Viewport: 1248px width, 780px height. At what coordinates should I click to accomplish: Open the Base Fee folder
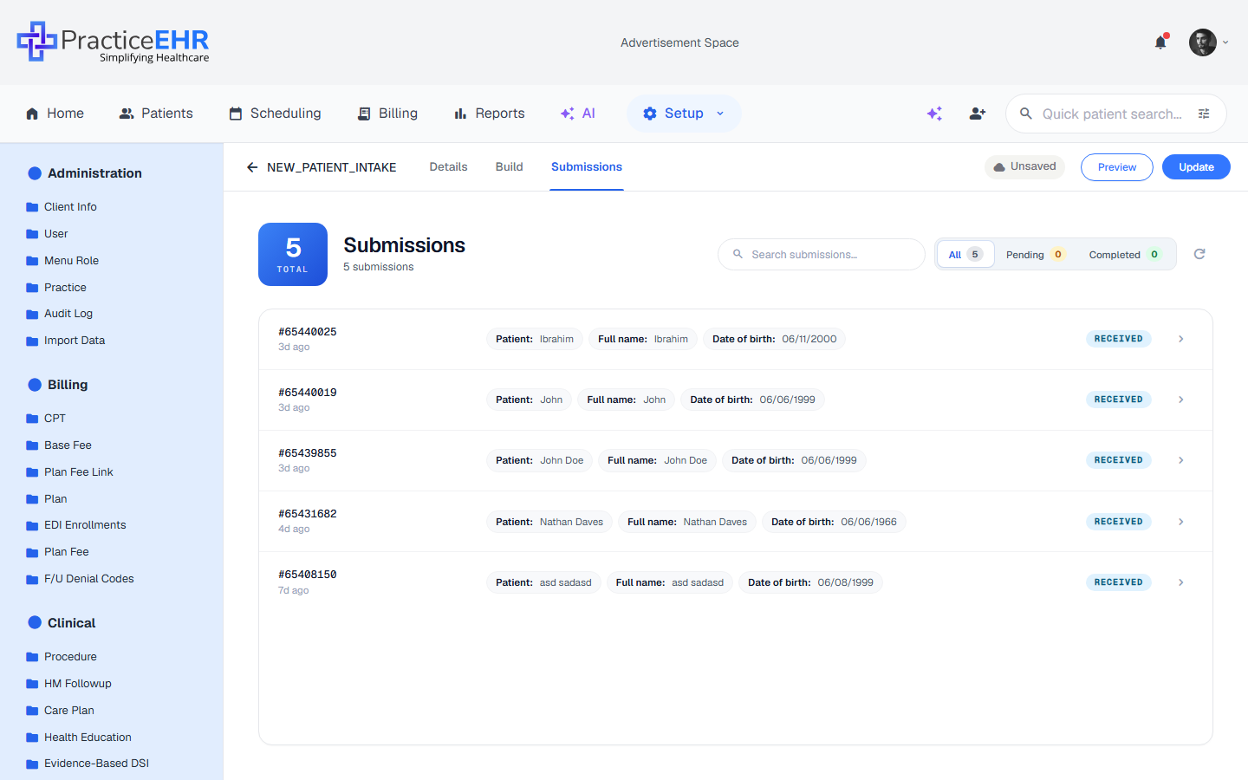point(59,445)
